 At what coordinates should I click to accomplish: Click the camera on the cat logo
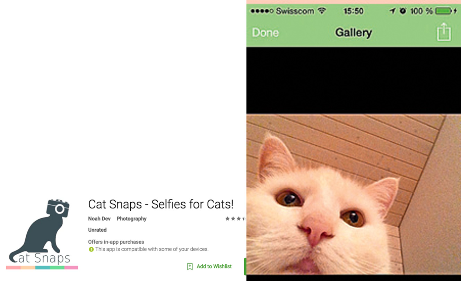click(58, 208)
